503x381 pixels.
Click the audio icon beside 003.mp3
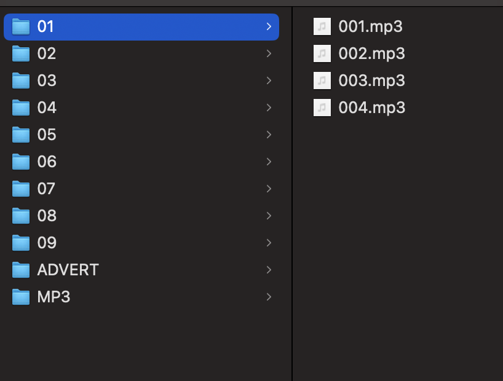(322, 81)
